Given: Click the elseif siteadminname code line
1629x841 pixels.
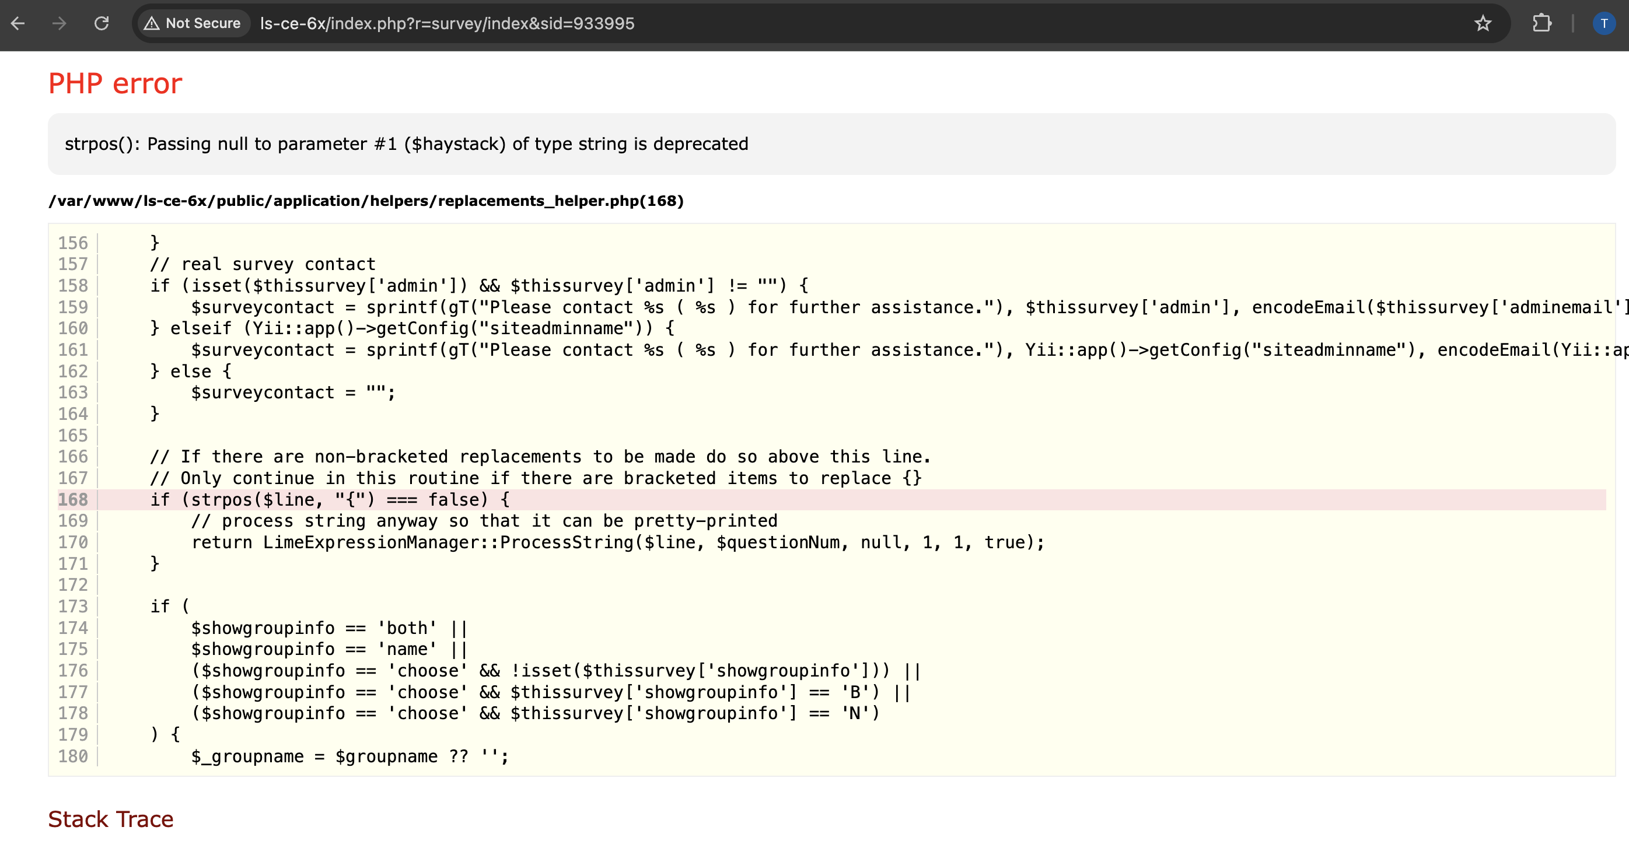Looking at the screenshot, I should pyautogui.click(x=413, y=328).
